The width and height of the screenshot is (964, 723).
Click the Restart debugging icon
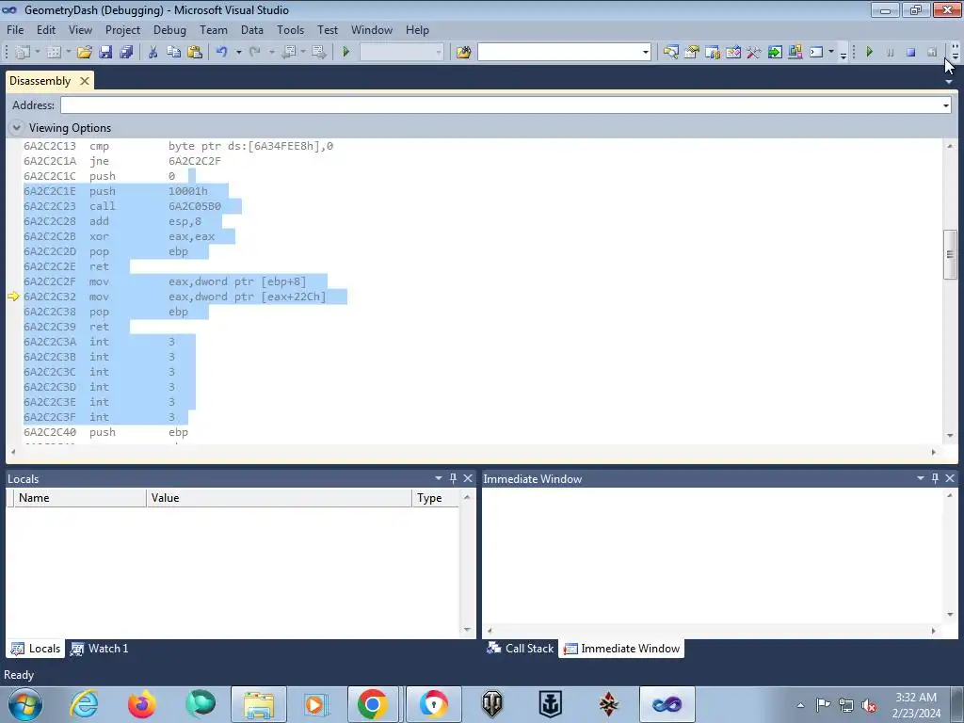coord(932,53)
